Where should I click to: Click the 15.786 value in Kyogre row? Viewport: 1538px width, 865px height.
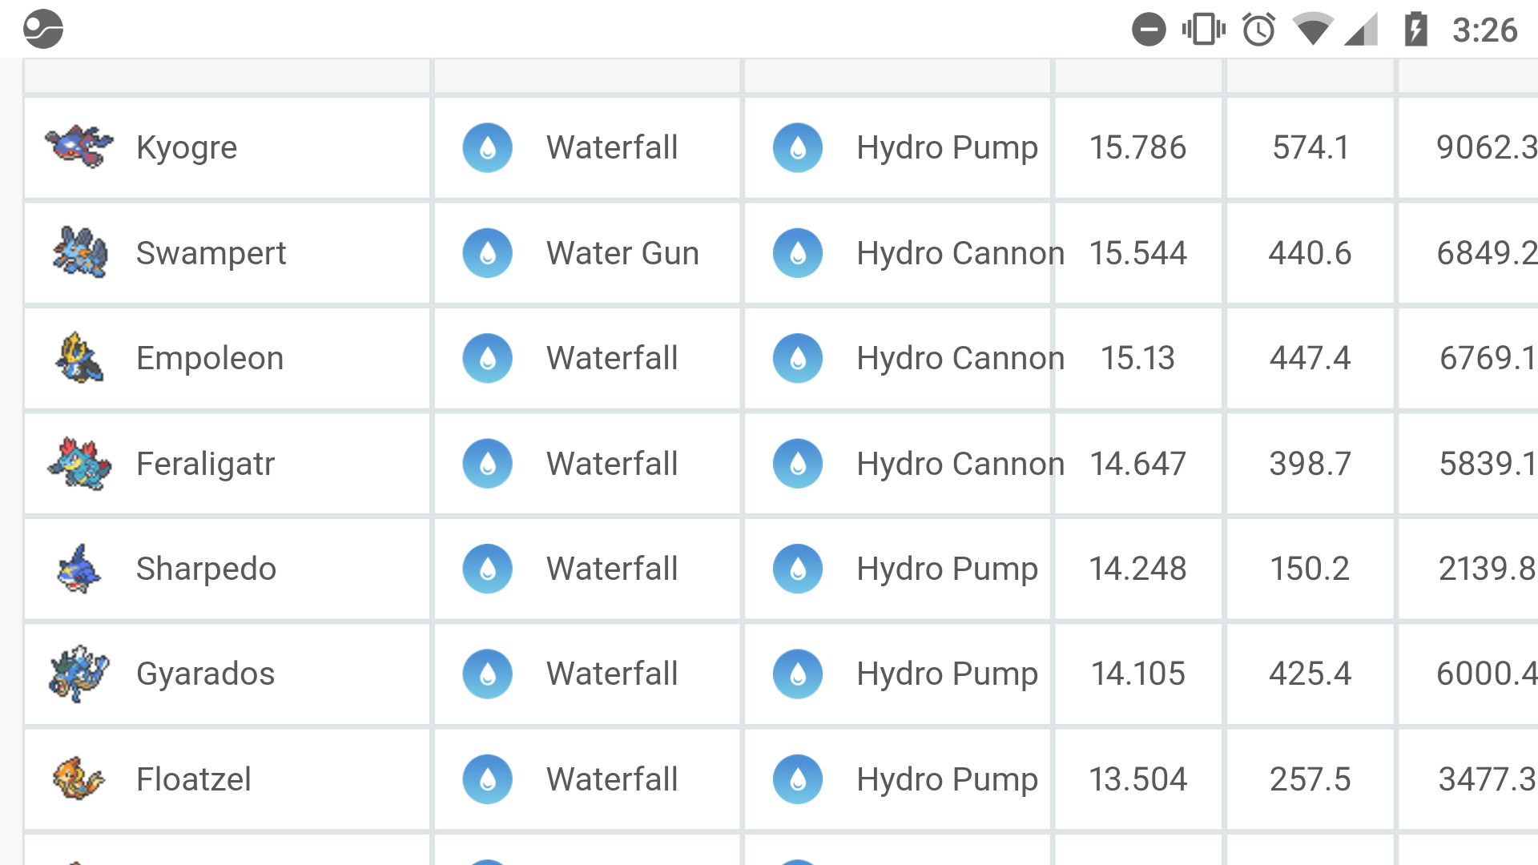click(1137, 147)
